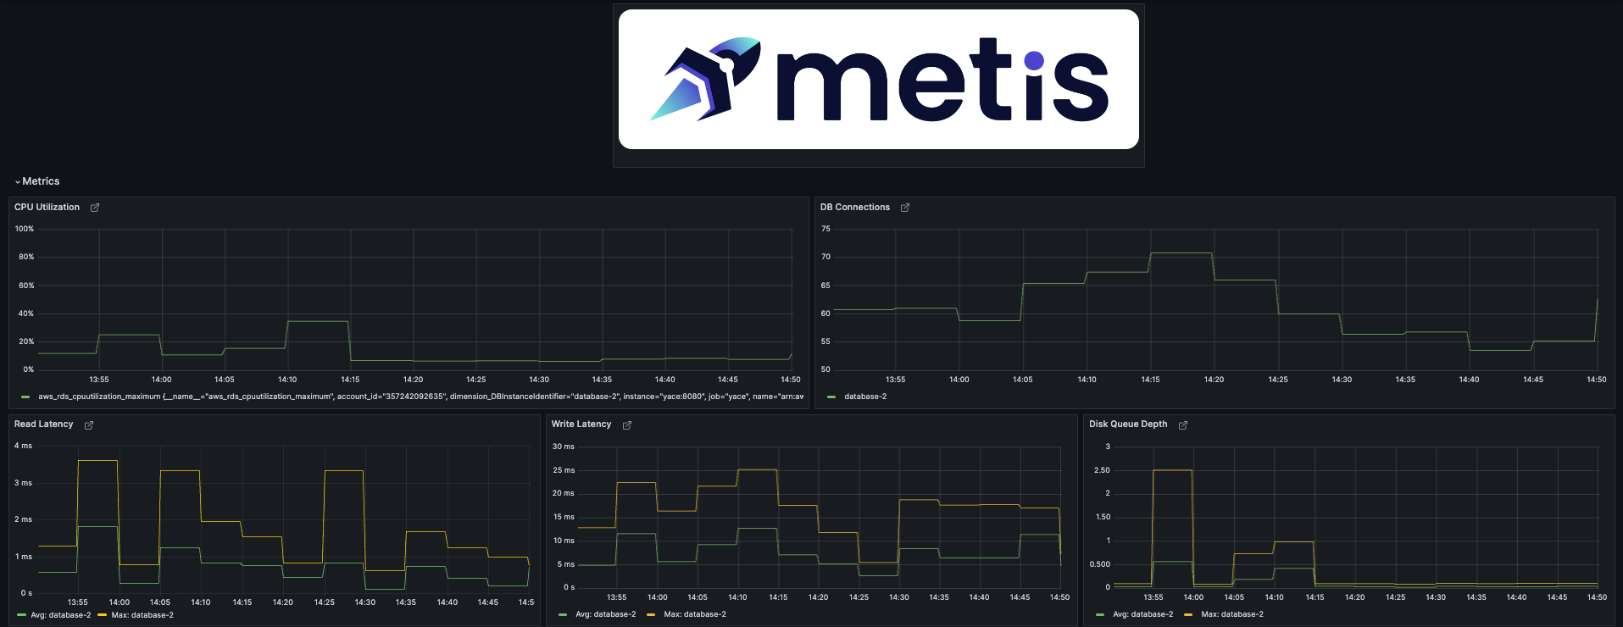Open the DB Connections panel external link icon
The height and width of the screenshot is (627, 1623).
pyautogui.click(x=905, y=208)
